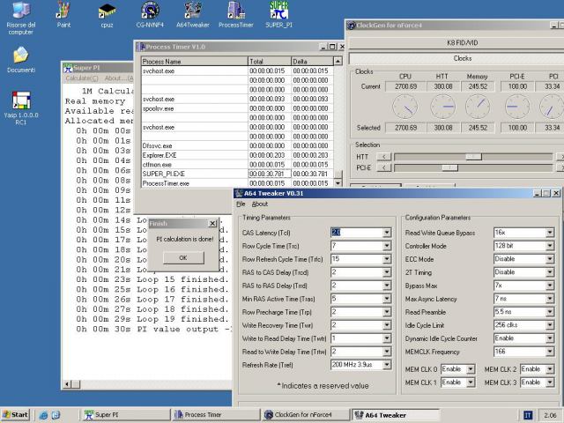Select ctfmon.exe row in Process Timer
Image resolution: width=564 pixels, height=423 pixels.
tap(237, 165)
